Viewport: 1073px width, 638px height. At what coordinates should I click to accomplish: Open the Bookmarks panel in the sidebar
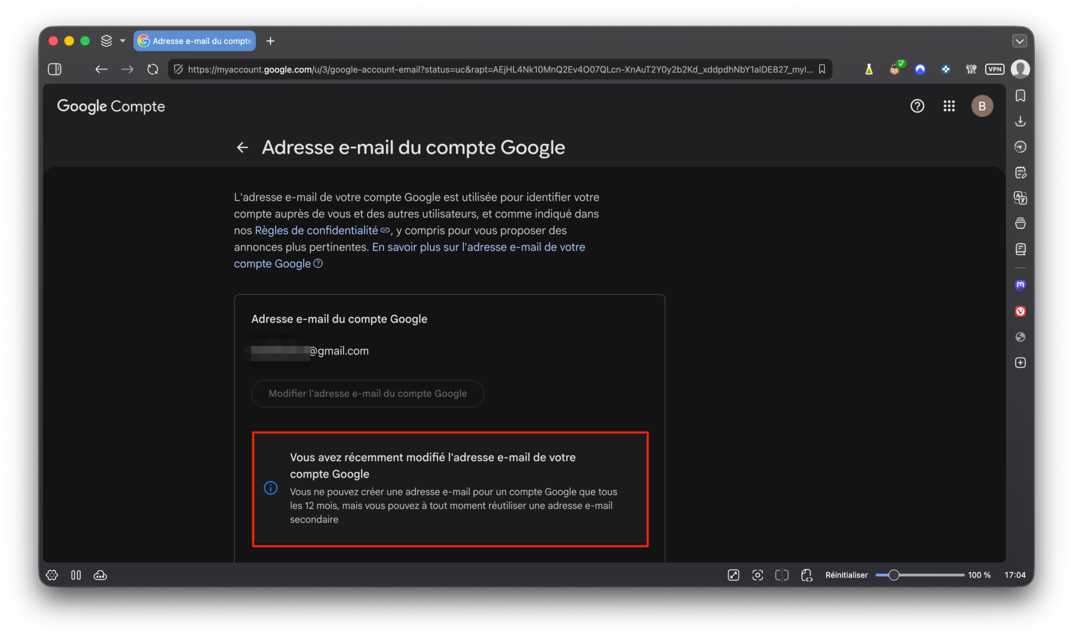click(1020, 96)
